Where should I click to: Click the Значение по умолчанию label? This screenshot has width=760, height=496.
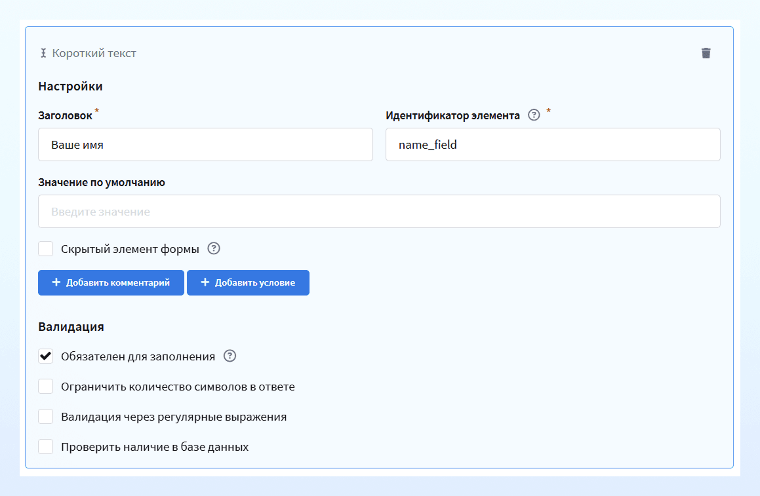(102, 183)
